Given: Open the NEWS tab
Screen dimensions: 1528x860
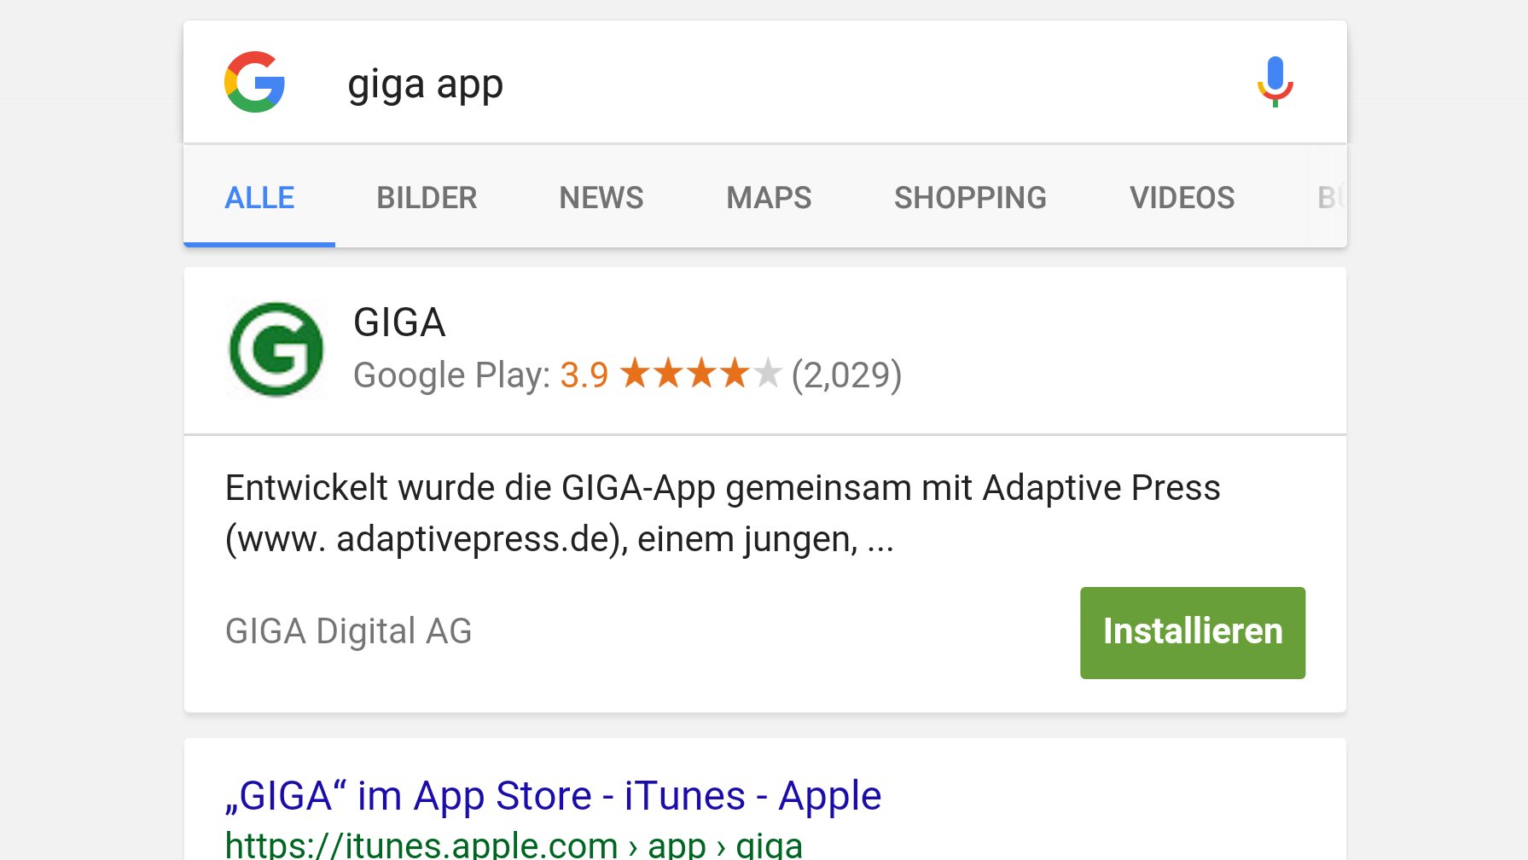Looking at the screenshot, I should pyautogui.click(x=601, y=197).
